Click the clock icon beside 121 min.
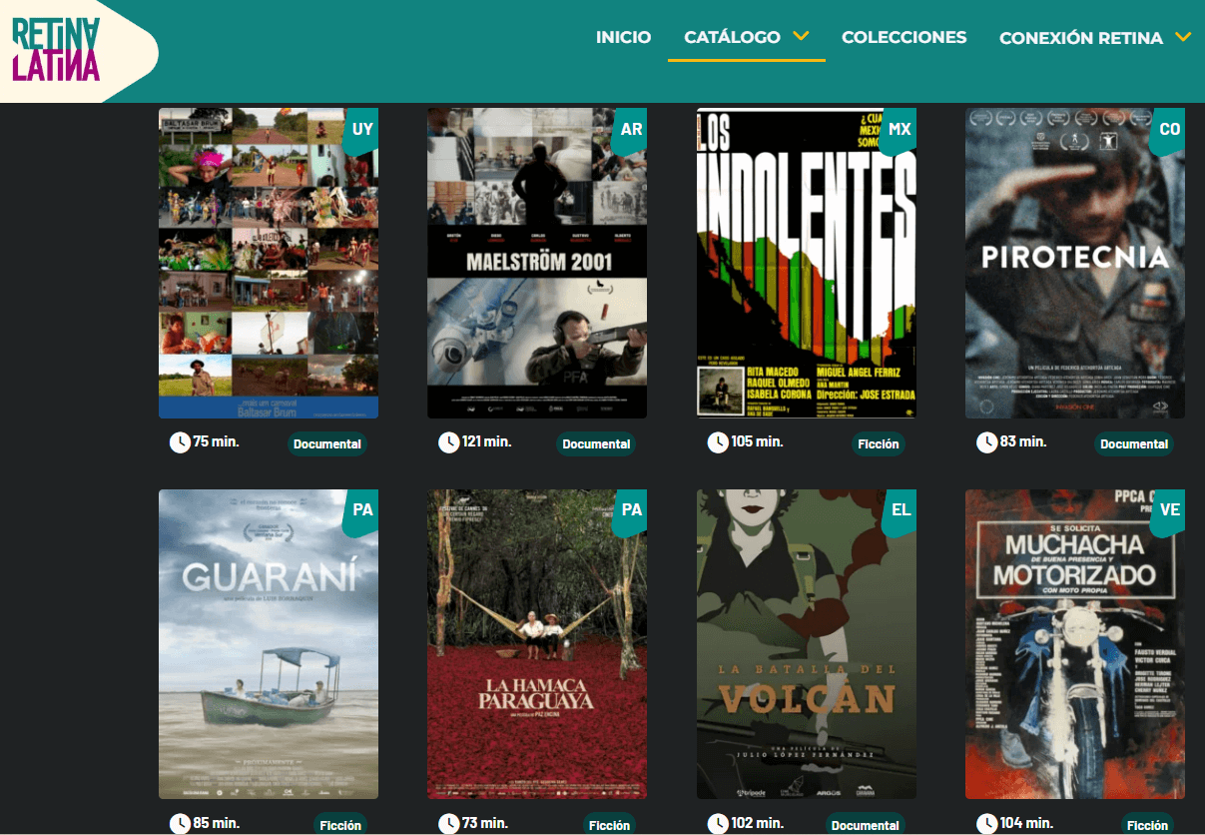 tap(448, 441)
